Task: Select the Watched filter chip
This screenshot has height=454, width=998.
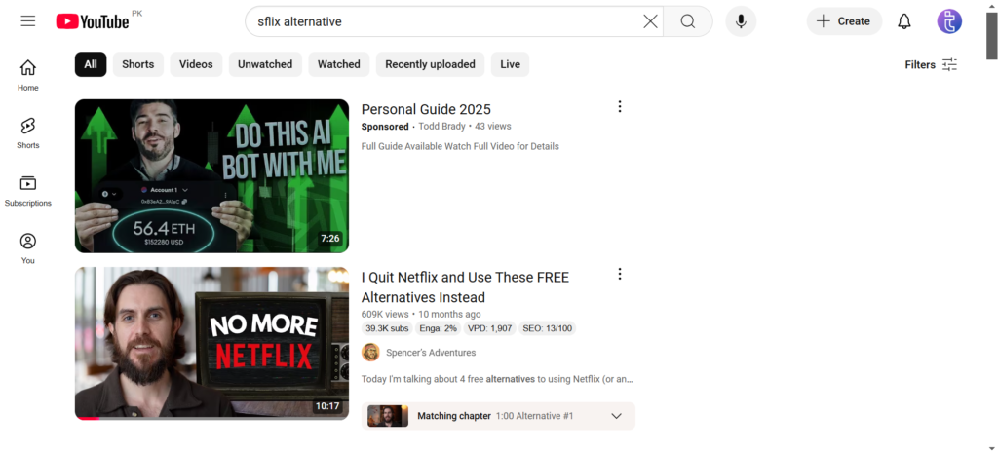Action: [x=338, y=64]
